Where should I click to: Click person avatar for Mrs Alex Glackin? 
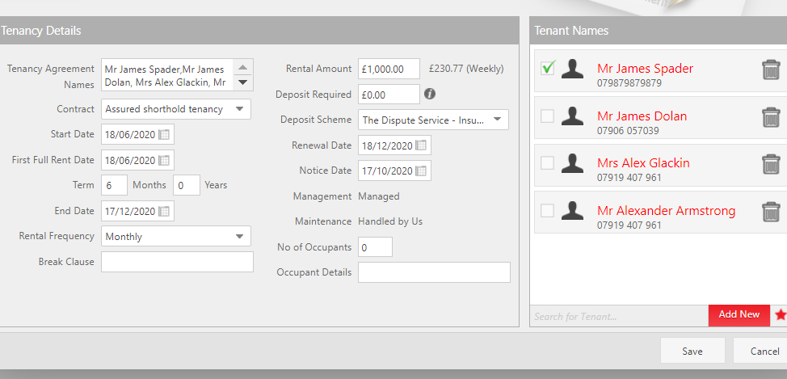click(x=572, y=163)
